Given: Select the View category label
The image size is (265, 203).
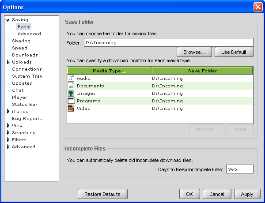Looking at the screenshot, I should pos(17,125).
